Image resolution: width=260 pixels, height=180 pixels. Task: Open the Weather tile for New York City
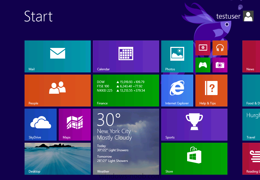pos(126,142)
